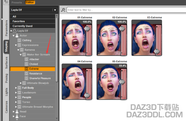
Task: Select the Favorites filter
Action: [32, 21]
